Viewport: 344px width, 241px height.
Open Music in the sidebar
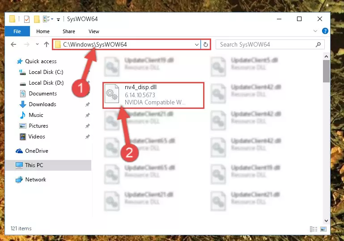pyautogui.click(x=36, y=115)
